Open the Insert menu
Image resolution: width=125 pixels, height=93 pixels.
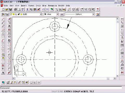(x=24, y=6)
